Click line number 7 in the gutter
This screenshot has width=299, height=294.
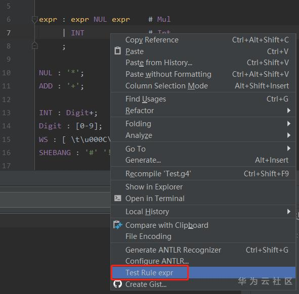point(9,33)
